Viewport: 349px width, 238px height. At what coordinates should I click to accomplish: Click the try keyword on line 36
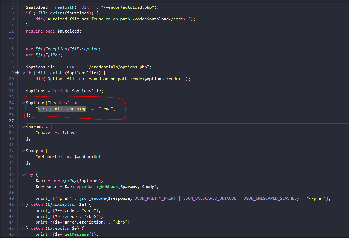30,175
